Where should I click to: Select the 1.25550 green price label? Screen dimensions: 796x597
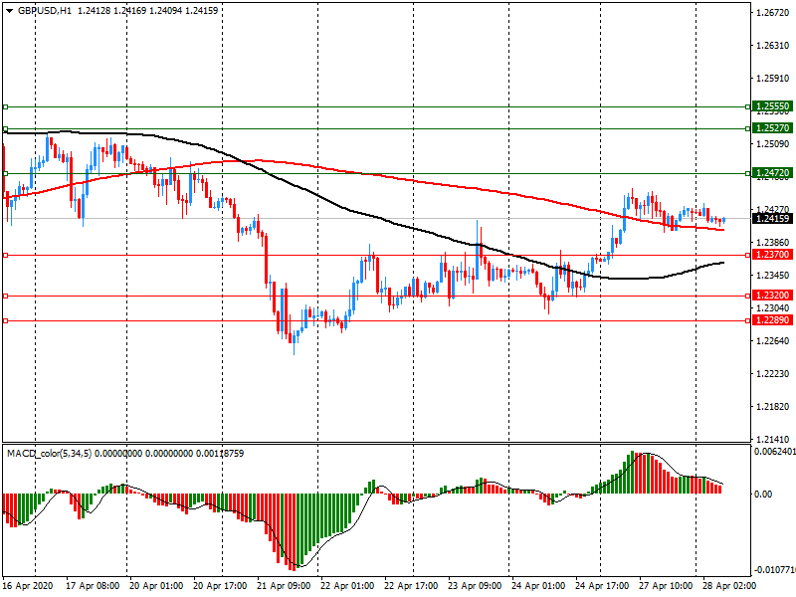[x=772, y=106]
